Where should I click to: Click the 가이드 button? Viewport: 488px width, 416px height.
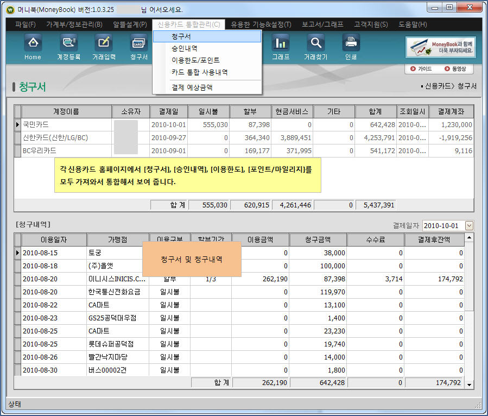click(x=421, y=69)
